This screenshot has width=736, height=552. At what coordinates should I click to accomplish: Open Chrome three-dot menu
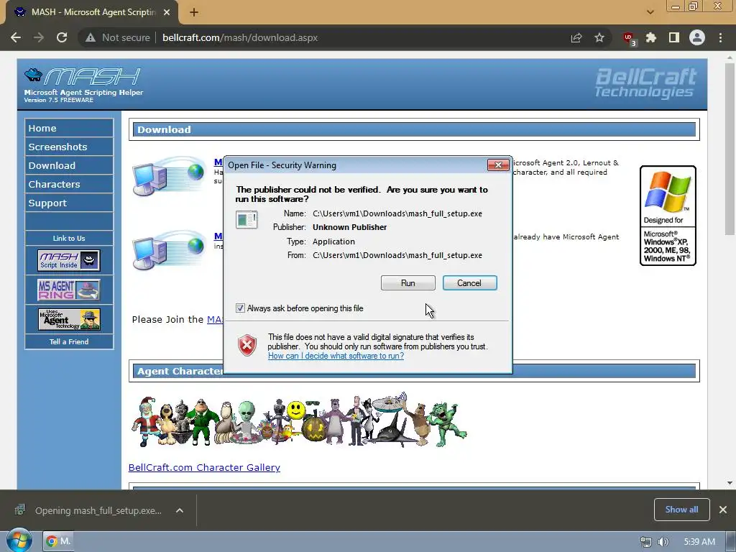[720, 37]
